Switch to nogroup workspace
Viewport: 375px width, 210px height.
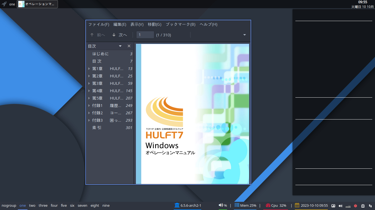coord(9,206)
